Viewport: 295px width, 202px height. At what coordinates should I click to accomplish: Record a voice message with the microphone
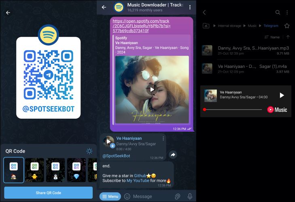point(190,196)
